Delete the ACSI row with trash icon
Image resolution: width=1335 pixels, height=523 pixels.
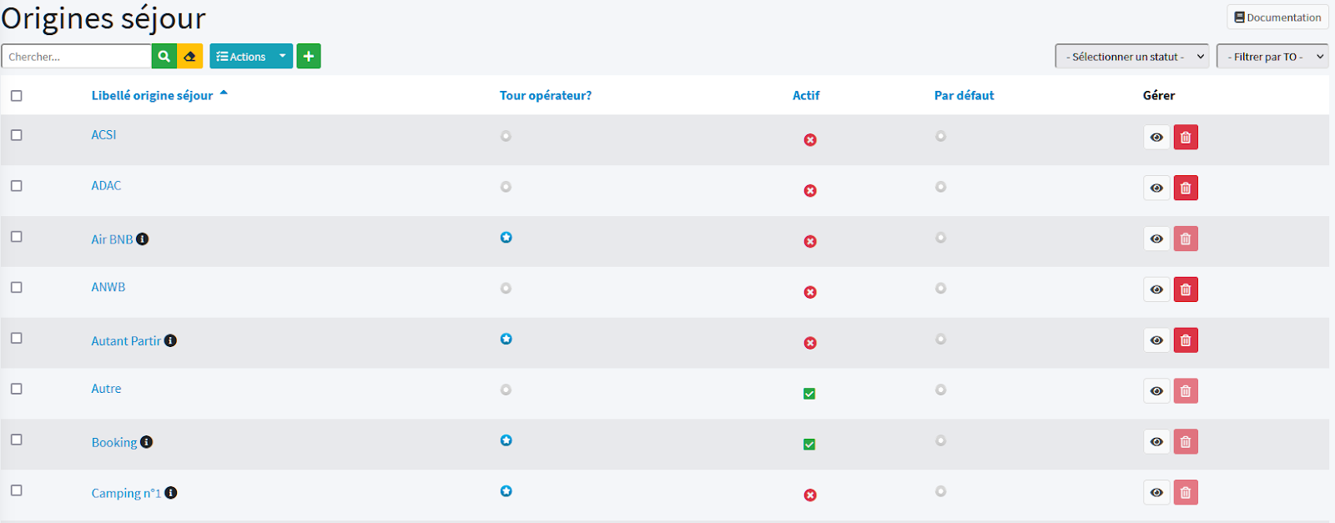pyautogui.click(x=1186, y=138)
